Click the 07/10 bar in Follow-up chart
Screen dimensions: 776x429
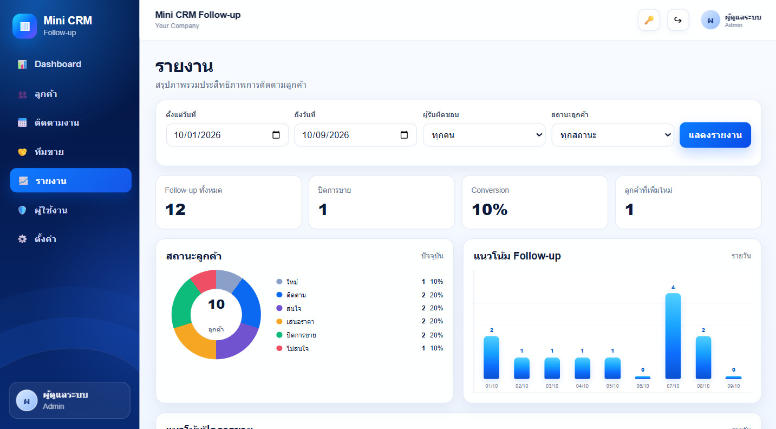click(673, 336)
